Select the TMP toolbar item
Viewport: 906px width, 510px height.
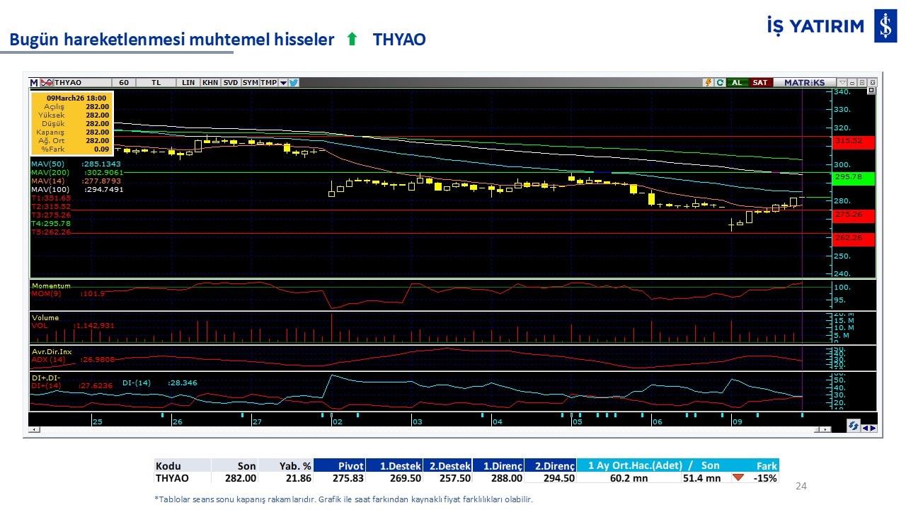[268, 83]
